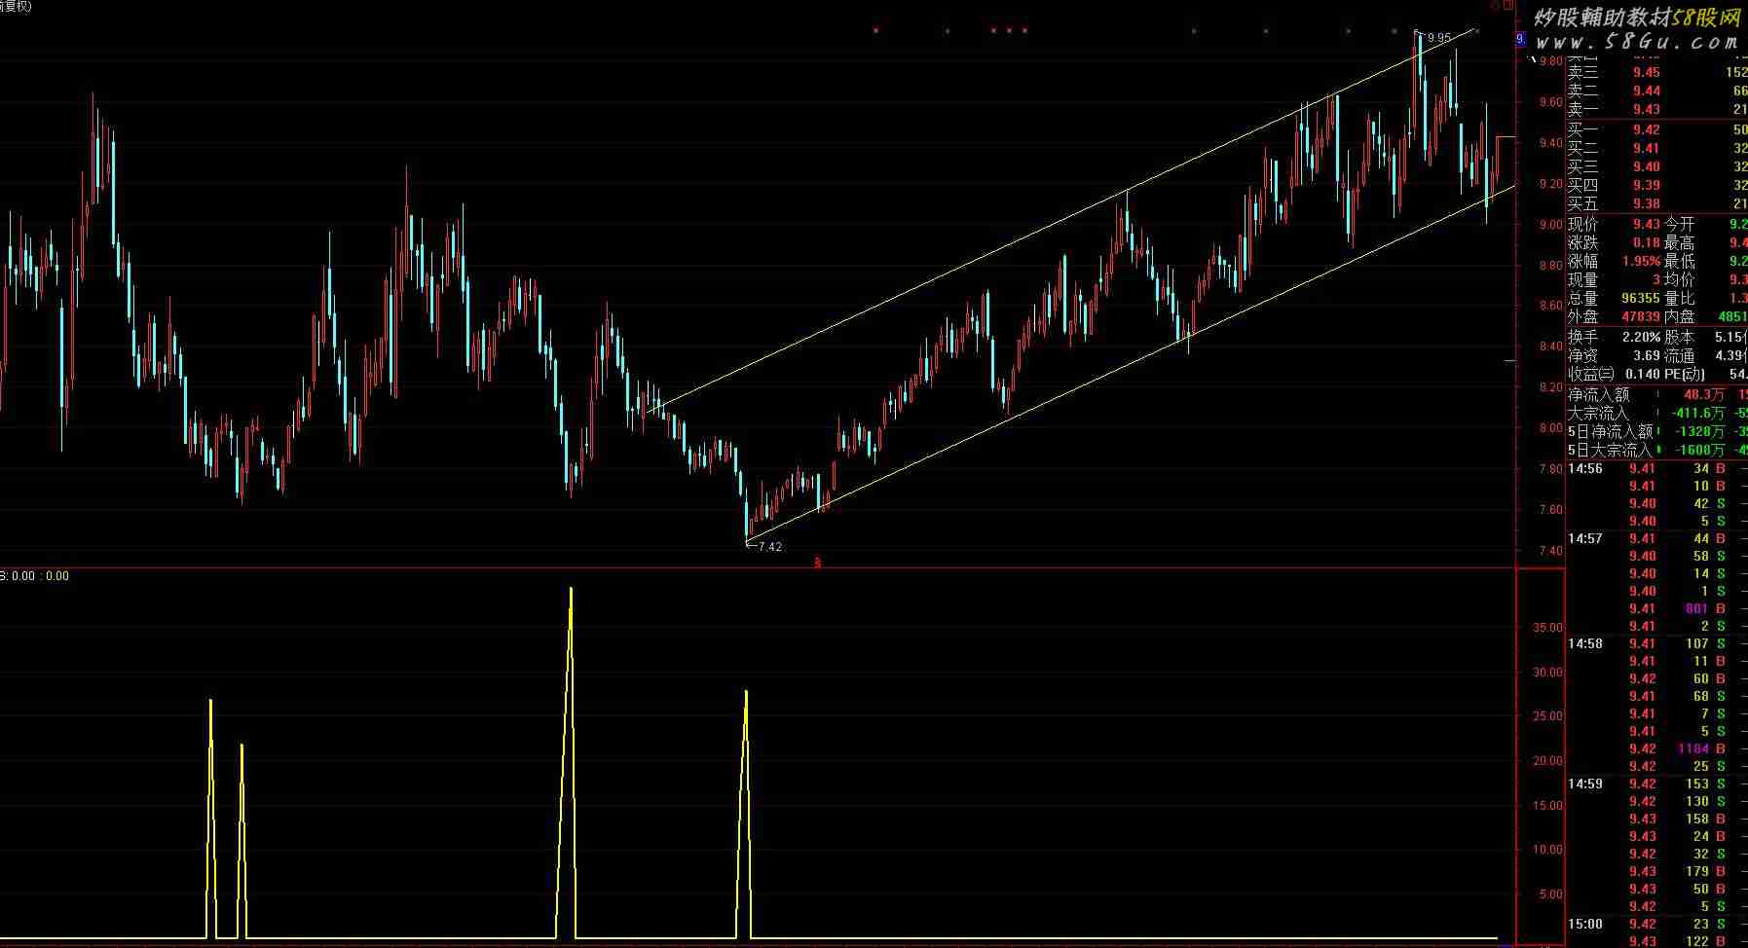Click the 35.00 level on indicator axis

coord(1547,628)
